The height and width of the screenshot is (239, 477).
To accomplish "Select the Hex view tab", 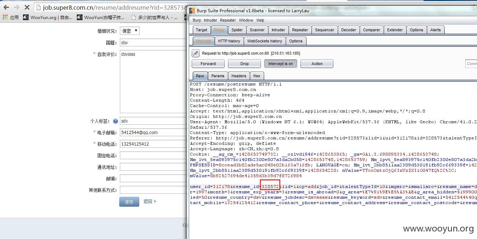I will pos(257,76).
